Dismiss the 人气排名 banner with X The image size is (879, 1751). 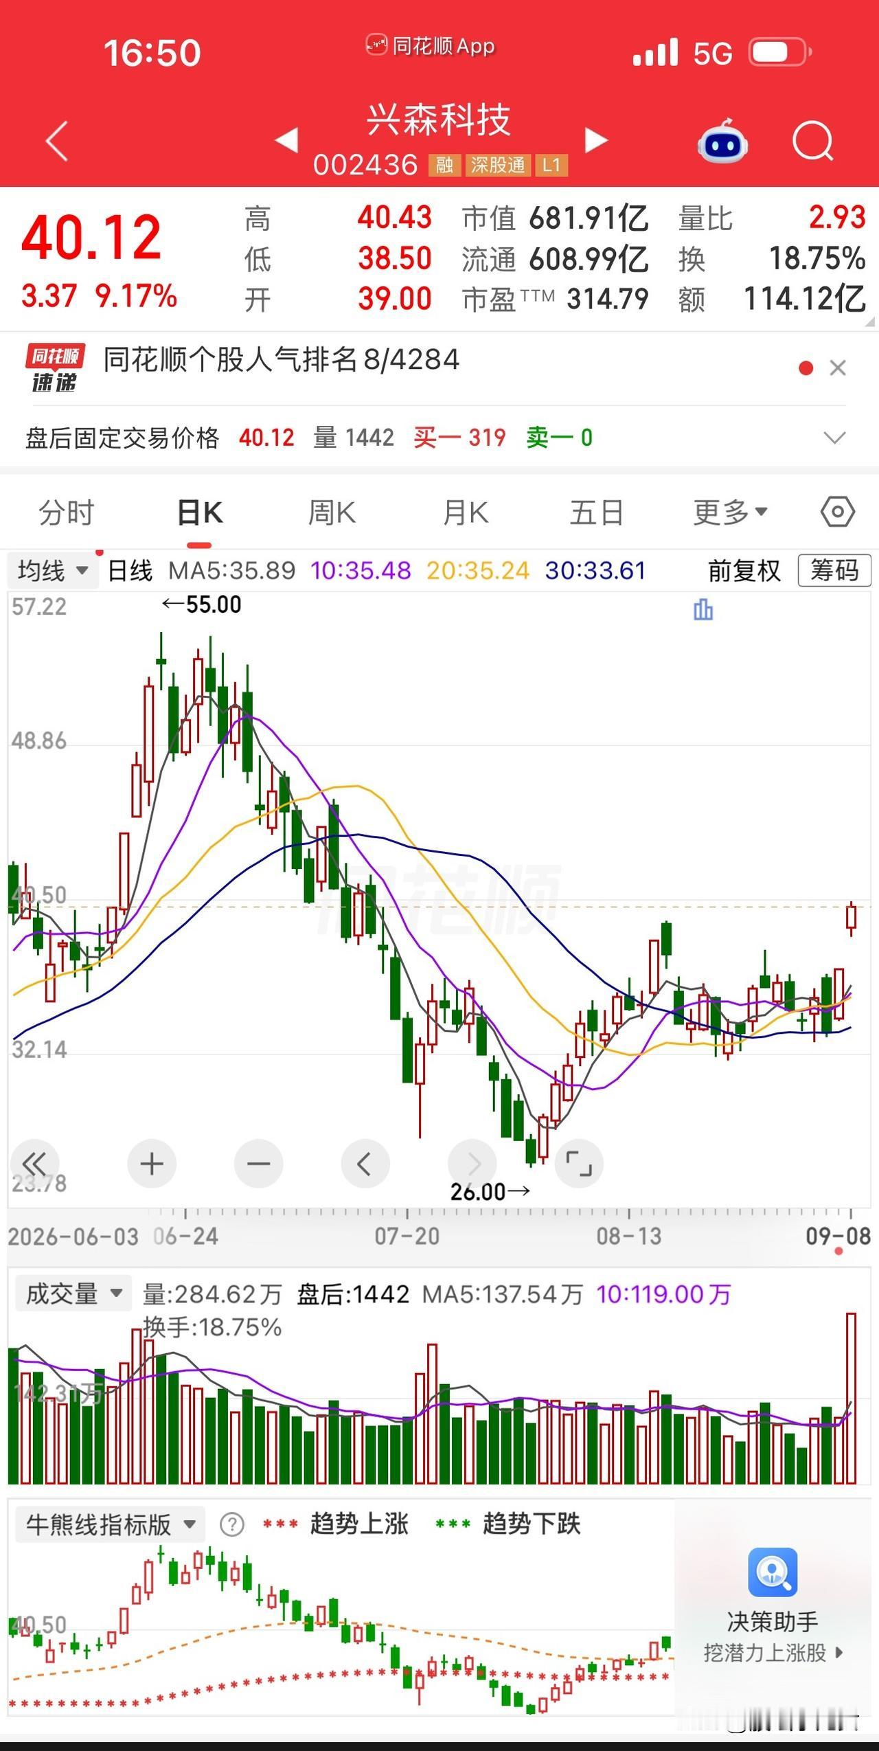[838, 368]
